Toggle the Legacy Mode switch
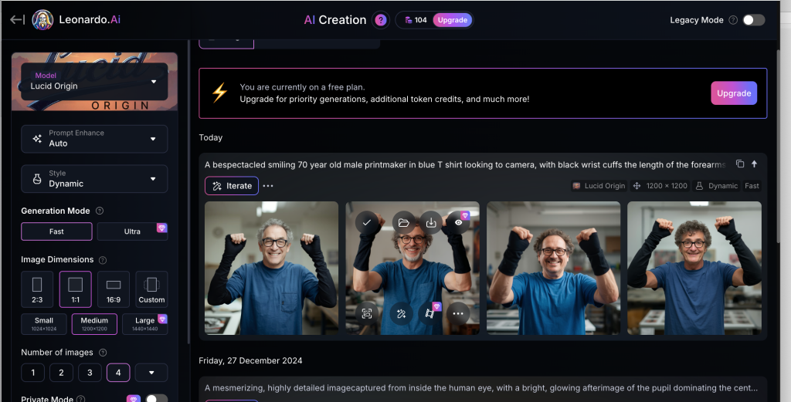 click(x=753, y=20)
